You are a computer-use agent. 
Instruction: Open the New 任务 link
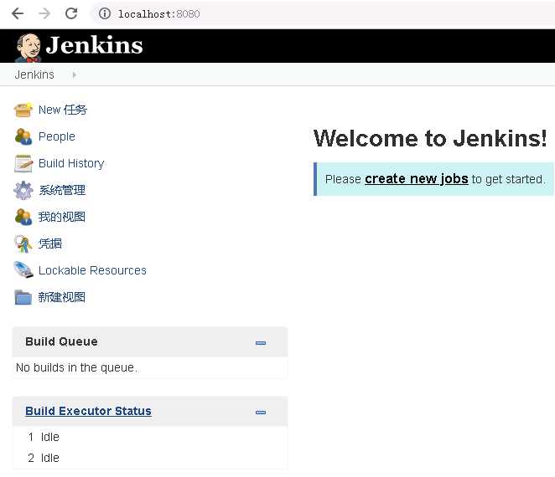pyautogui.click(x=63, y=110)
